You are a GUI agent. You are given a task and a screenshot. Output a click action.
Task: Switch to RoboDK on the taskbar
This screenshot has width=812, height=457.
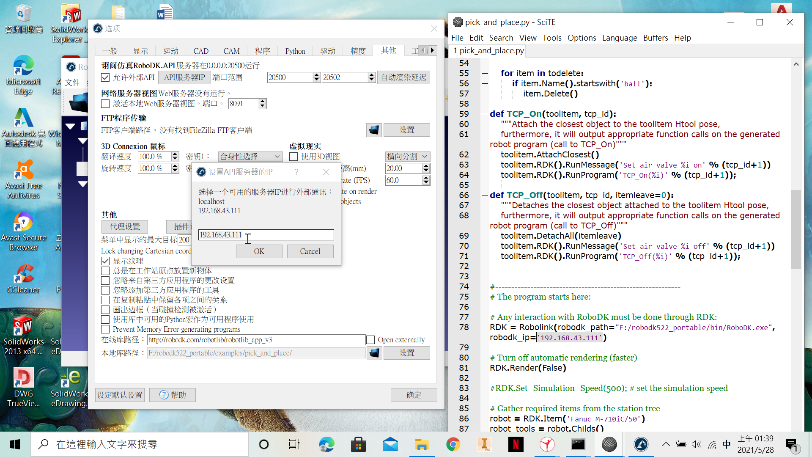[641, 444]
